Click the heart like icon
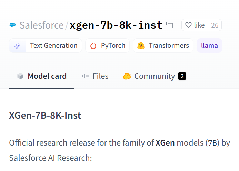 [188, 25]
